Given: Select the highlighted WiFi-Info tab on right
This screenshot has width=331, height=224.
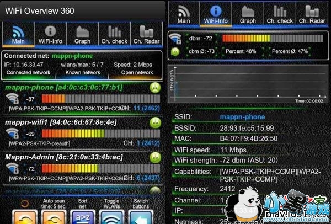Looking at the screenshot, I should tap(216, 14).
